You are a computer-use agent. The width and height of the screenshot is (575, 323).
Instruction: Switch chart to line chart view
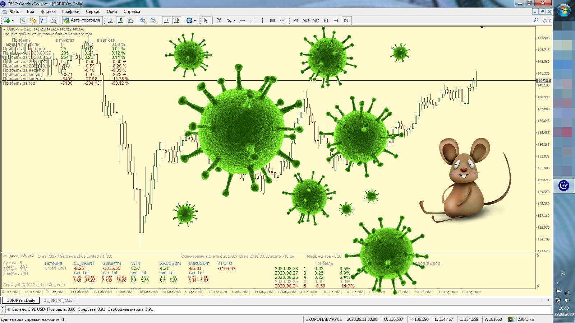[x=131, y=20]
